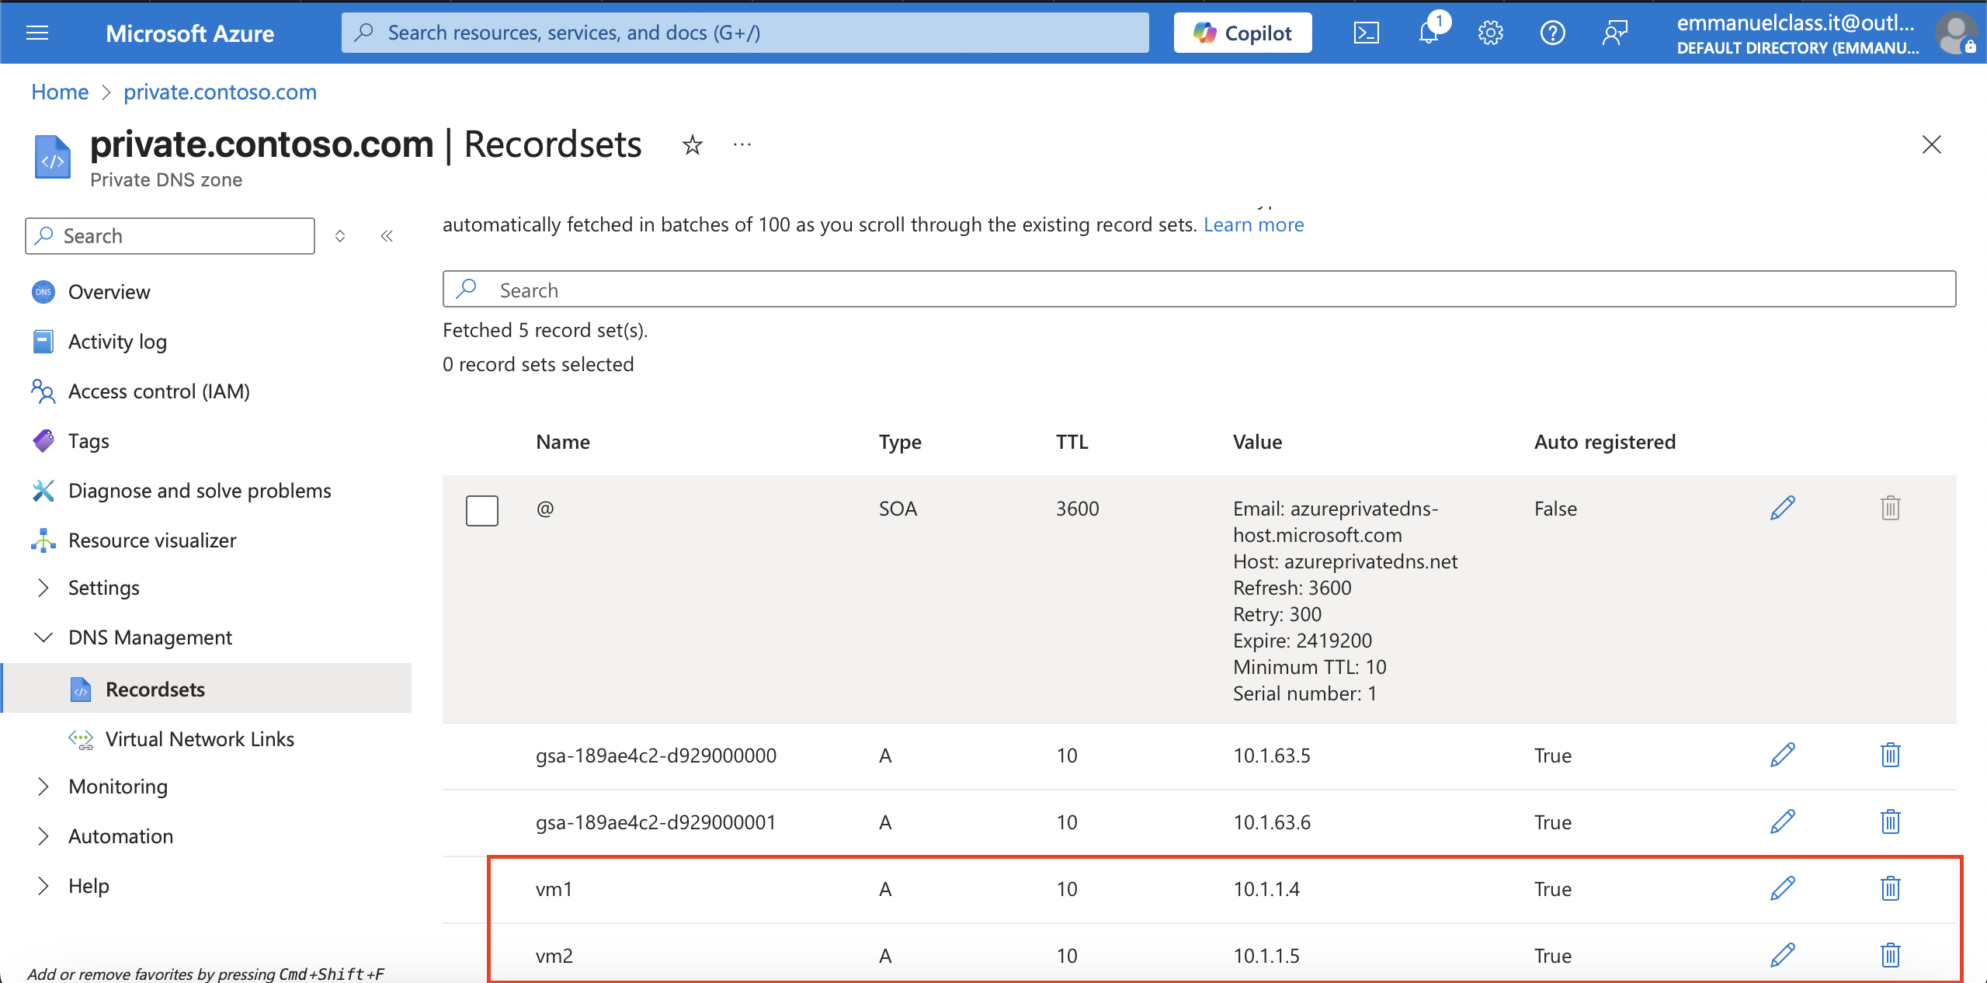Select Recordsets in the sidebar
Image resolution: width=1987 pixels, height=983 pixels.
point(207,689)
